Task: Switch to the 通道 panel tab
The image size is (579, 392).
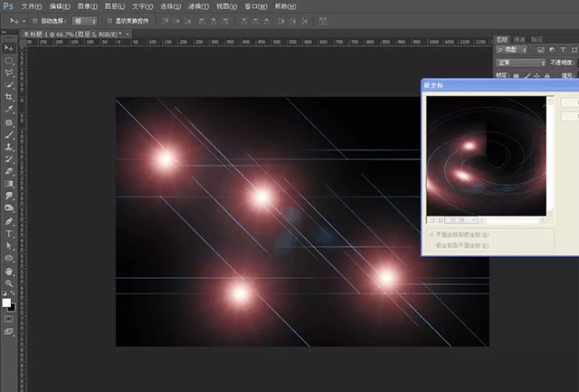Action: (x=519, y=39)
